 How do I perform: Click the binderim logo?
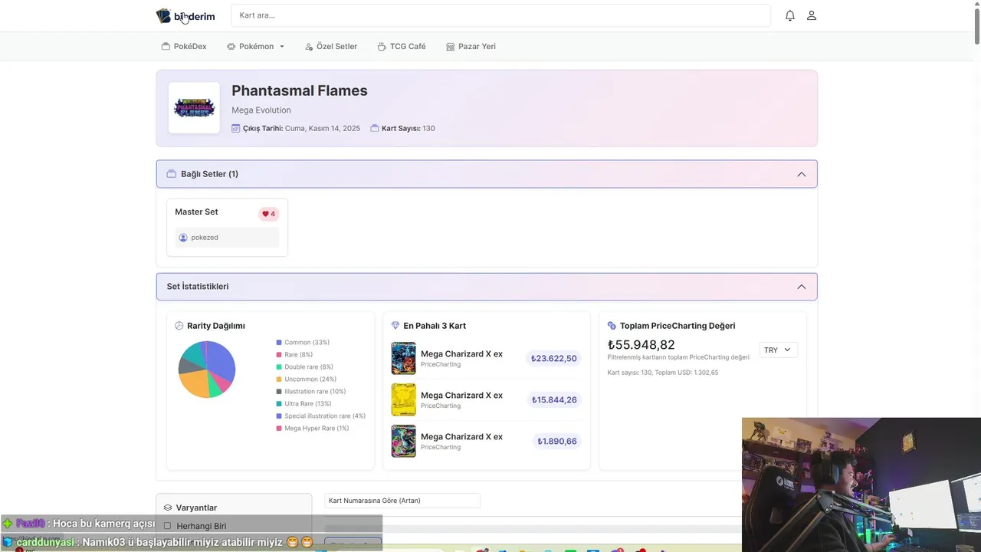[185, 16]
